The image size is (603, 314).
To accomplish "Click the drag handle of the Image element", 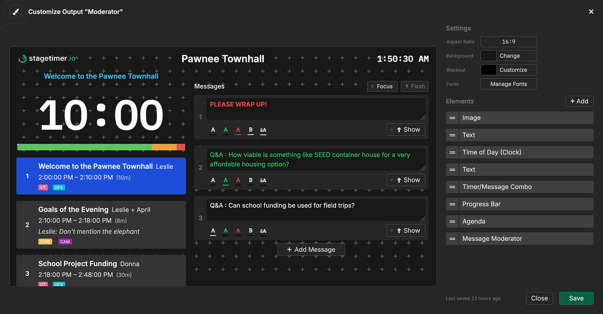I will coord(452,118).
